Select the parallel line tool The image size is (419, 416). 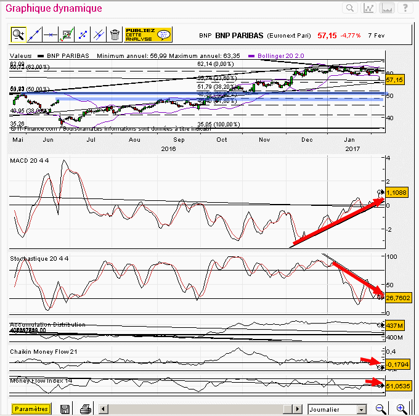pos(99,35)
